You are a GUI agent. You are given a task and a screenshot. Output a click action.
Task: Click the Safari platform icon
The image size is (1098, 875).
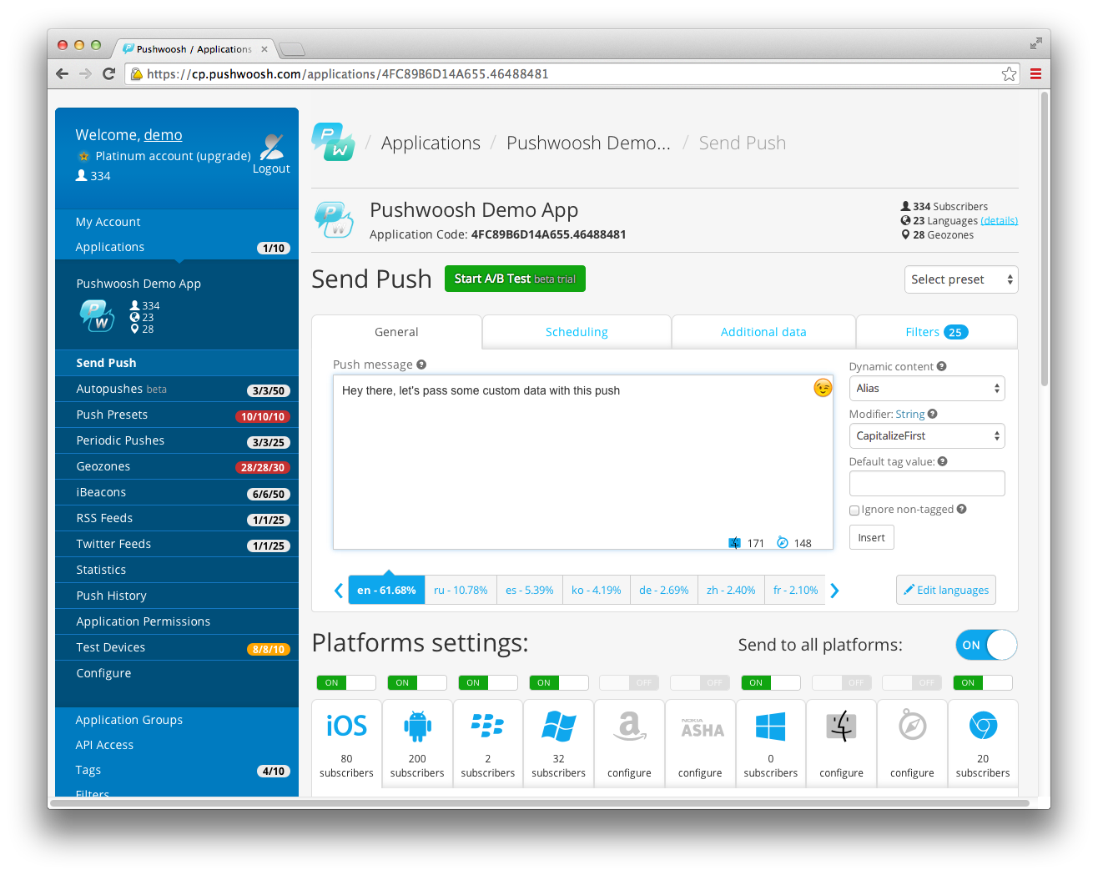point(912,726)
